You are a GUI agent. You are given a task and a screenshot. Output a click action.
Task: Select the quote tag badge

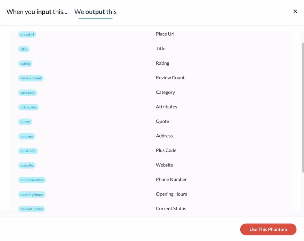(x=25, y=122)
